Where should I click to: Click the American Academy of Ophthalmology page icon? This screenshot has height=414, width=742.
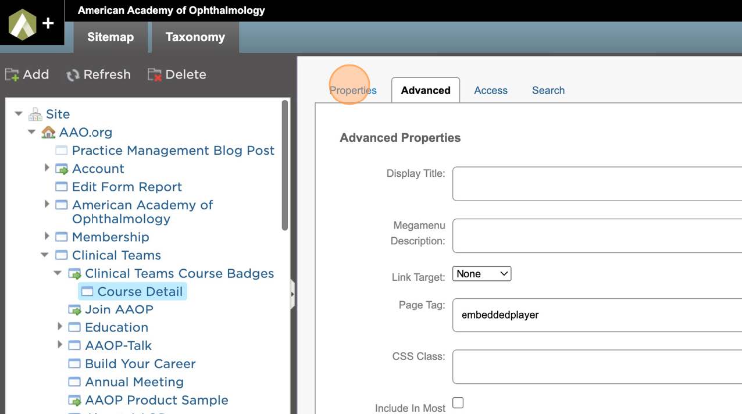(x=62, y=205)
